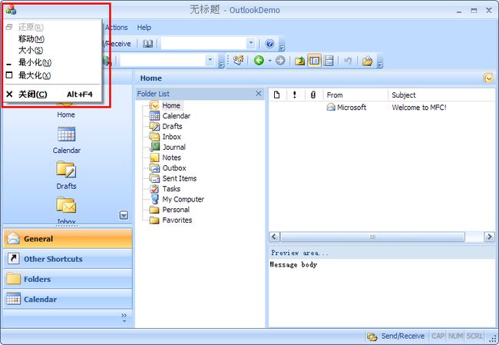Image resolution: width=499 pixels, height=345 pixels.
Task: Click the gray Forward arrow icon
Action: click(280, 60)
